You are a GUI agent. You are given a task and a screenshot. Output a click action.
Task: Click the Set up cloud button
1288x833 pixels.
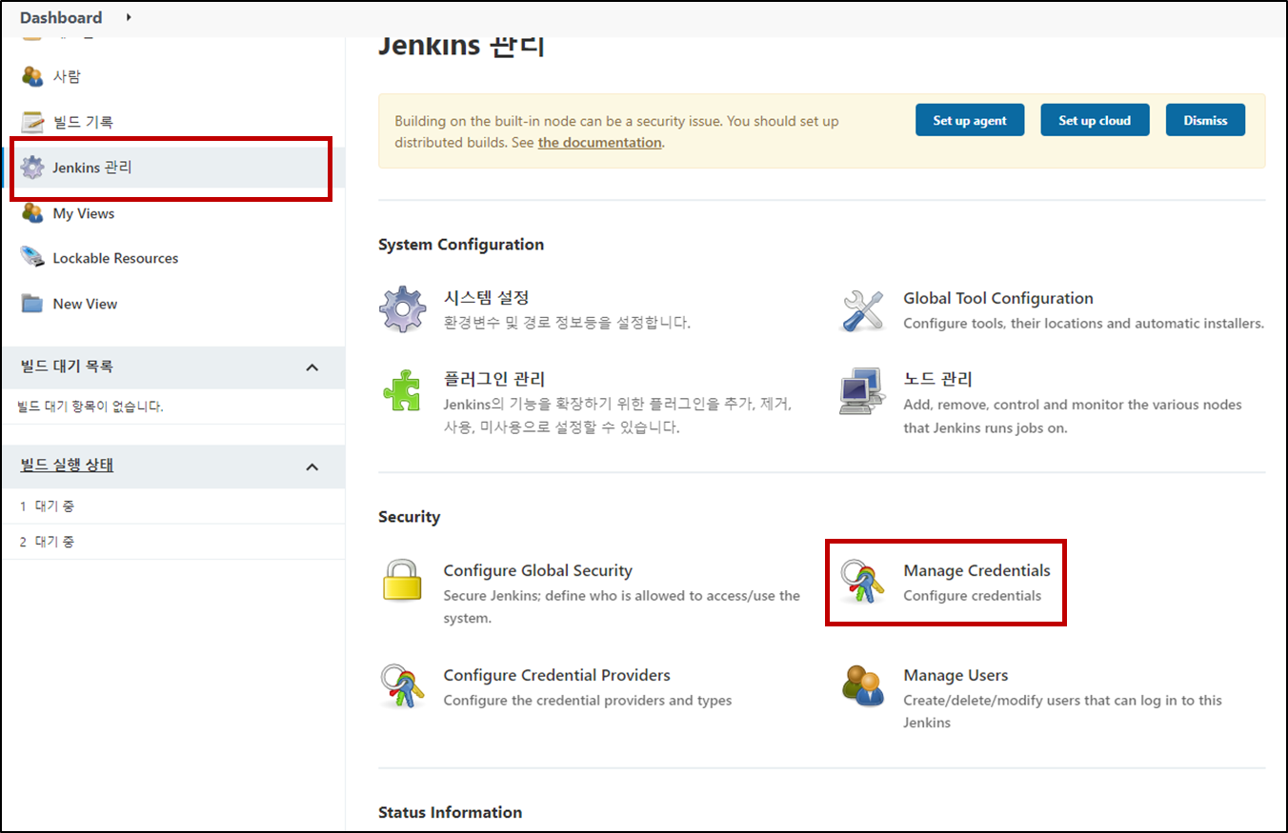[1095, 120]
